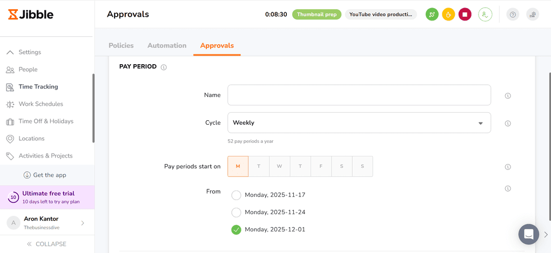This screenshot has width=551, height=253.
Task: Click the YouTube video production project tag
Action: pyautogui.click(x=381, y=15)
